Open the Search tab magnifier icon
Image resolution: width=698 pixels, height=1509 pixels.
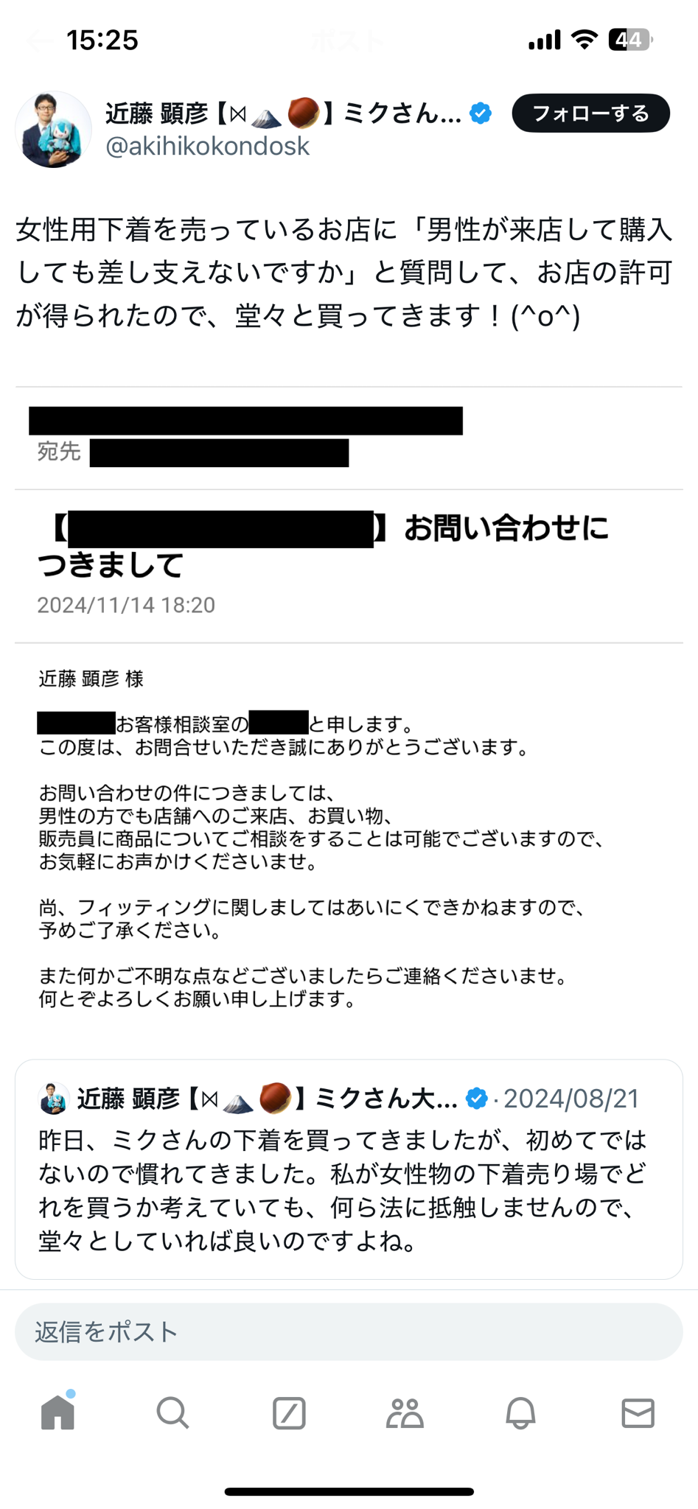tap(173, 1412)
